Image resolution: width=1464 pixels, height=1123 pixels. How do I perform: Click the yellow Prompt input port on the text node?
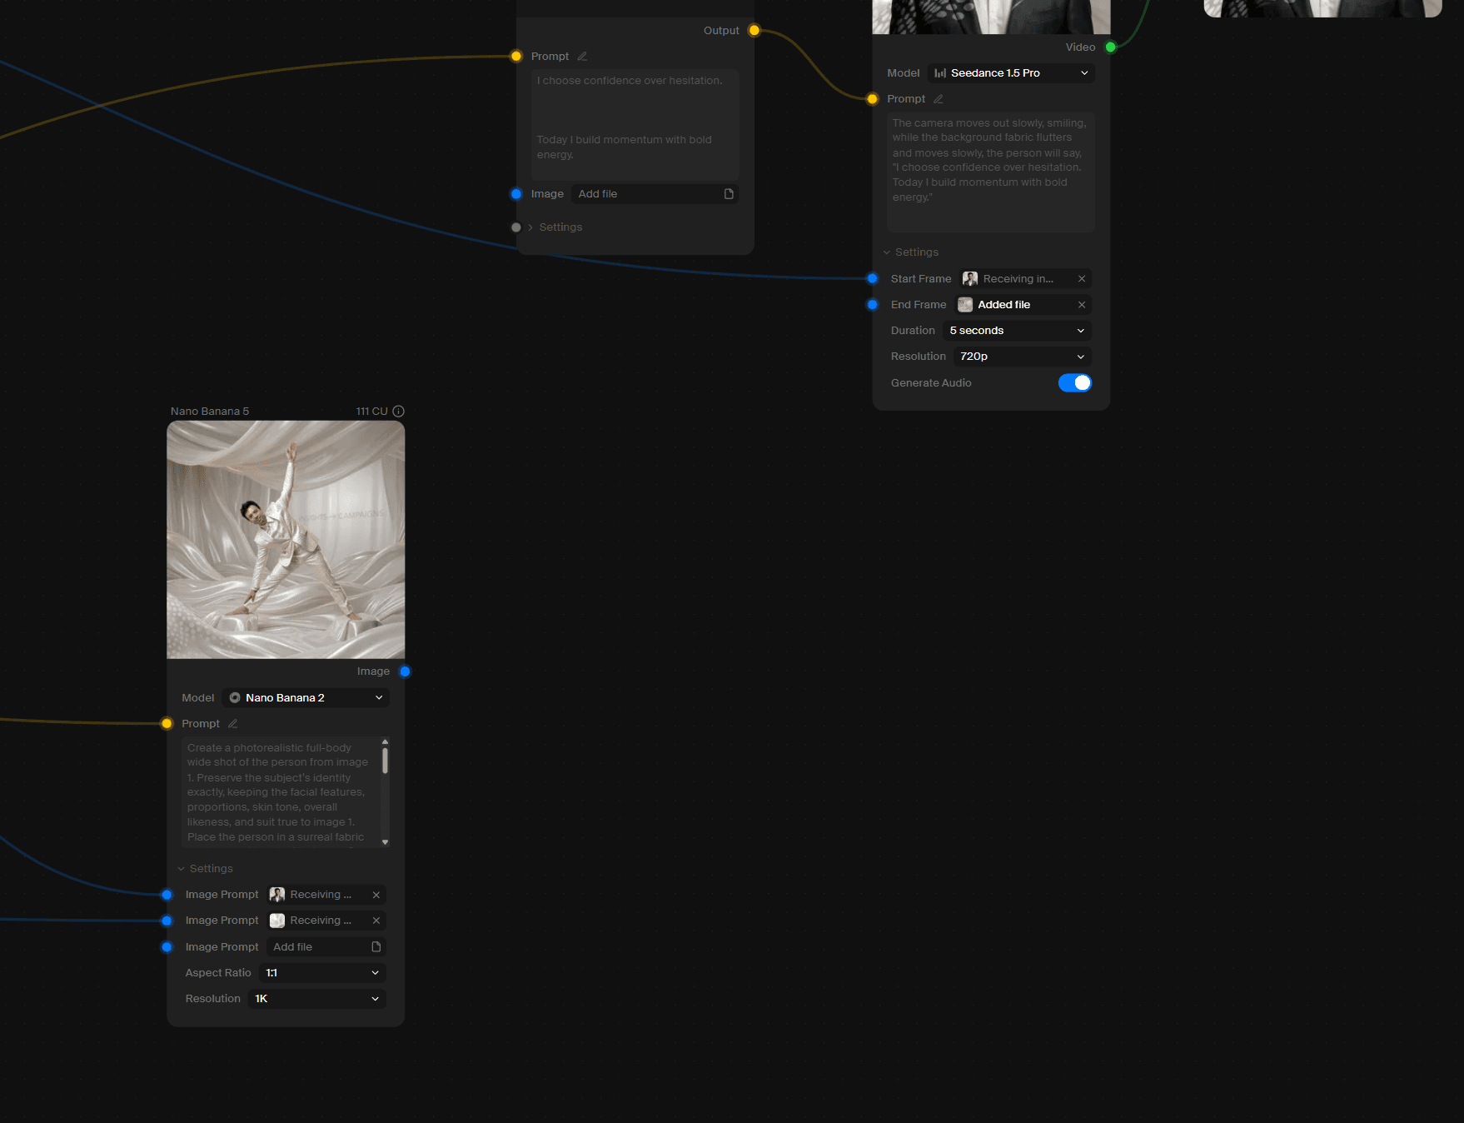point(516,57)
